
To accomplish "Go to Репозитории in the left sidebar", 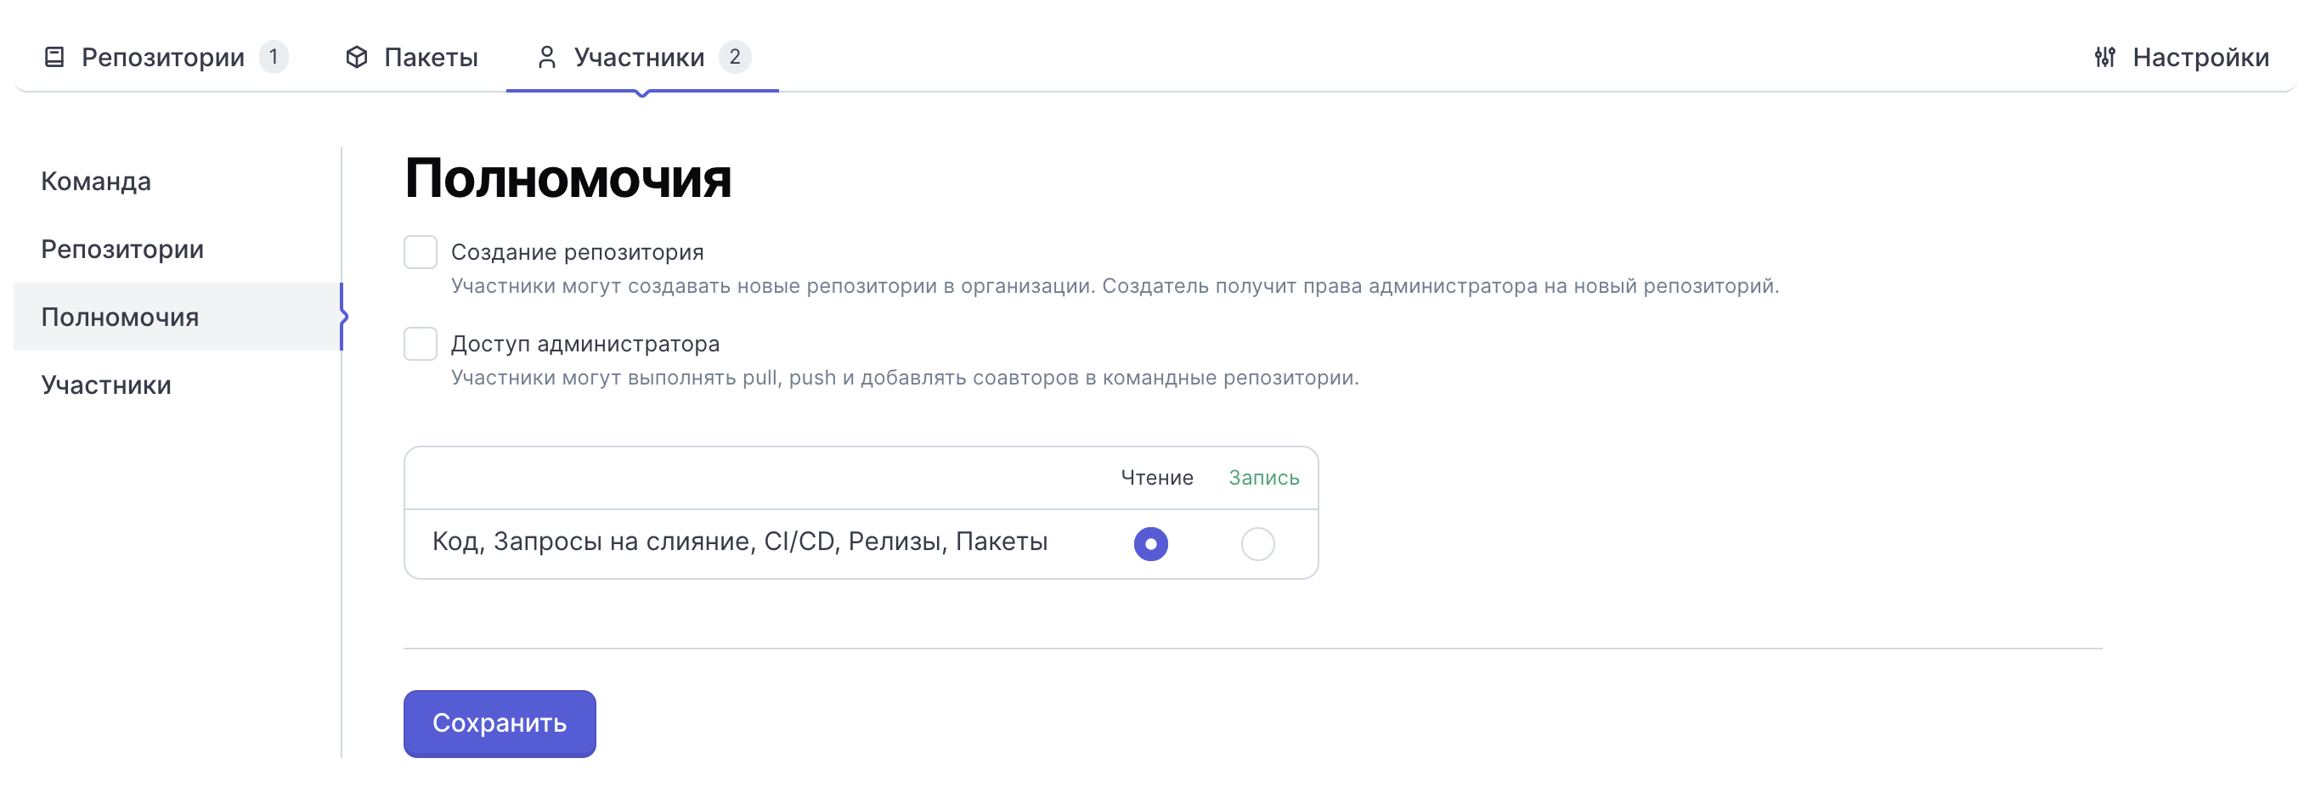I will tap(122, 250).
